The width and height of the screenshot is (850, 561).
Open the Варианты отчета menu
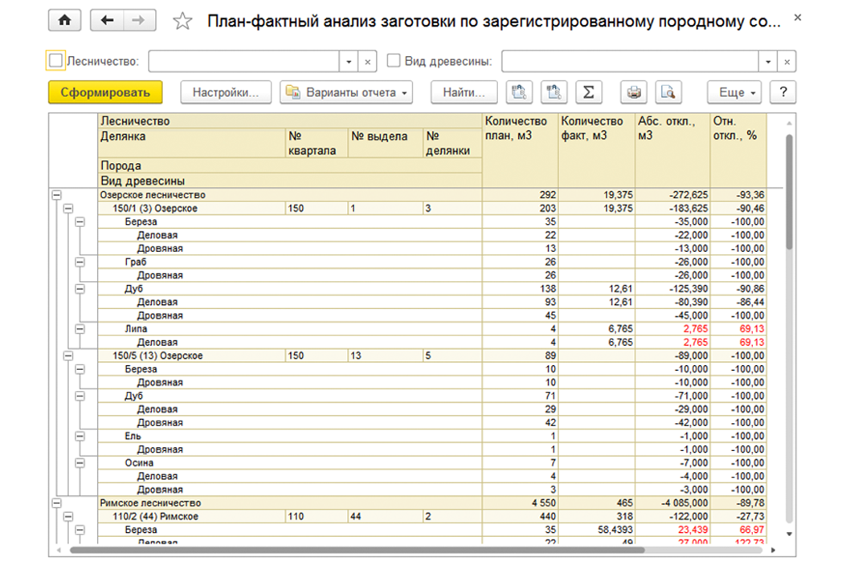346,92
